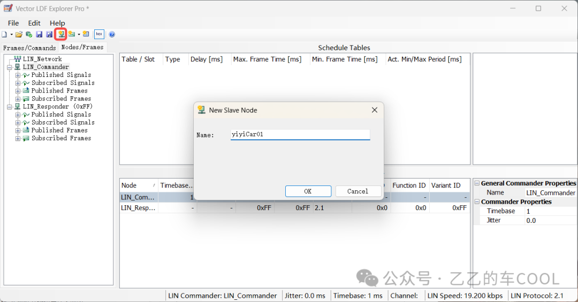
Task: Click the Jitter value 0.0 in properties
Action: click(x=550, y=221)
